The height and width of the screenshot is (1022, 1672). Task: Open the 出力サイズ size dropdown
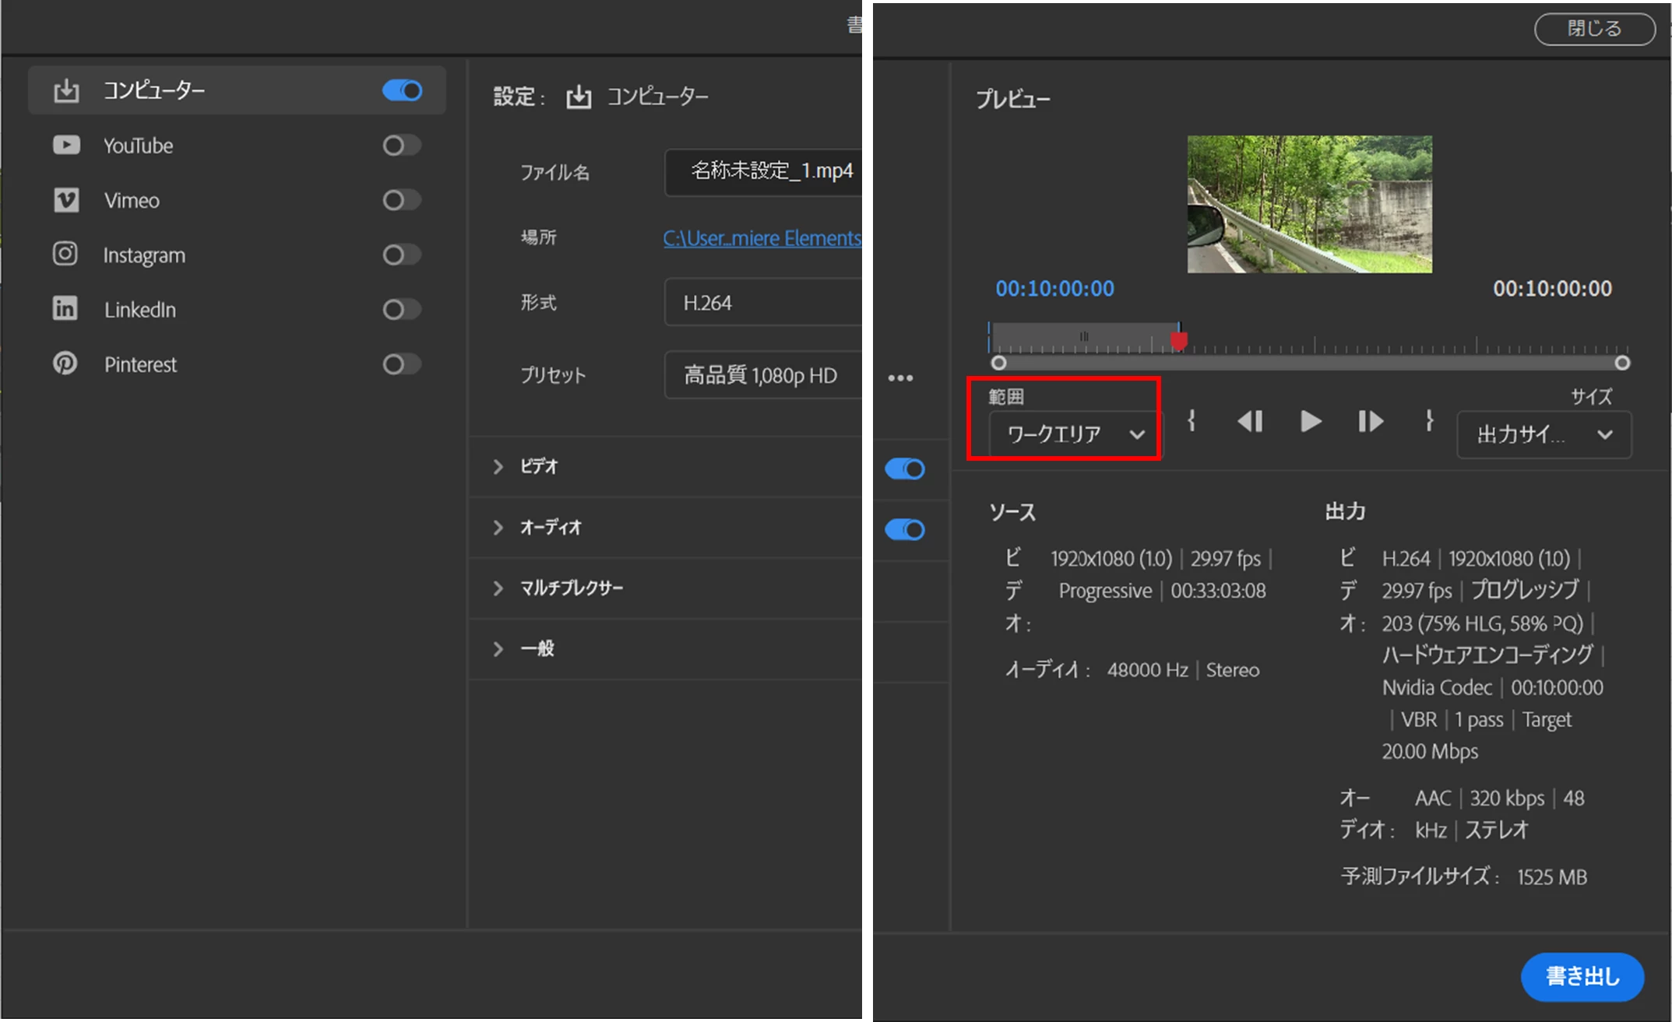1544,434
